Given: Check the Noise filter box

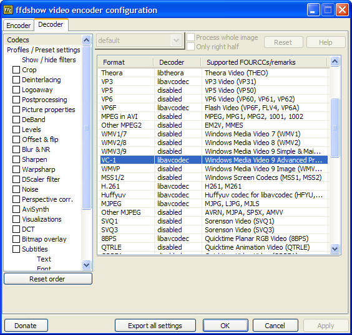Looking at the screenshot, I should point(16,189).
